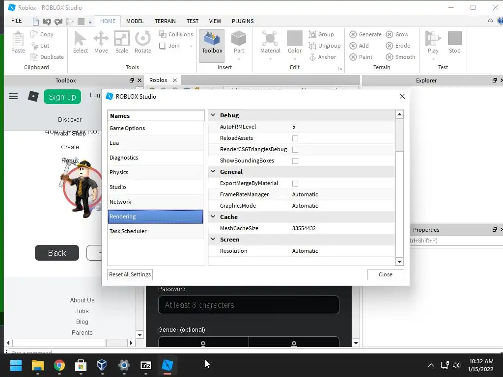
Task: Open the Join dropdown arrow
Action: point(191,46)
